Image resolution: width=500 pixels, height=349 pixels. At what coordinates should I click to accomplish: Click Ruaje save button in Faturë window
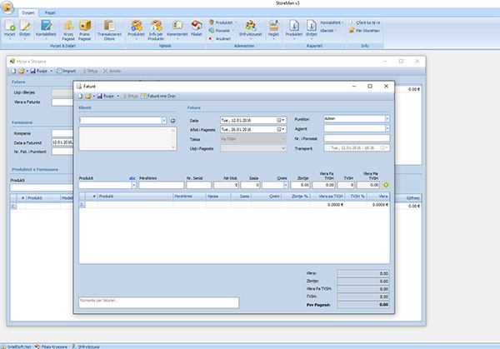106,96
